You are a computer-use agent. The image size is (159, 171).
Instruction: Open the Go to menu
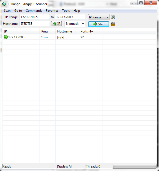click(18, 11)
